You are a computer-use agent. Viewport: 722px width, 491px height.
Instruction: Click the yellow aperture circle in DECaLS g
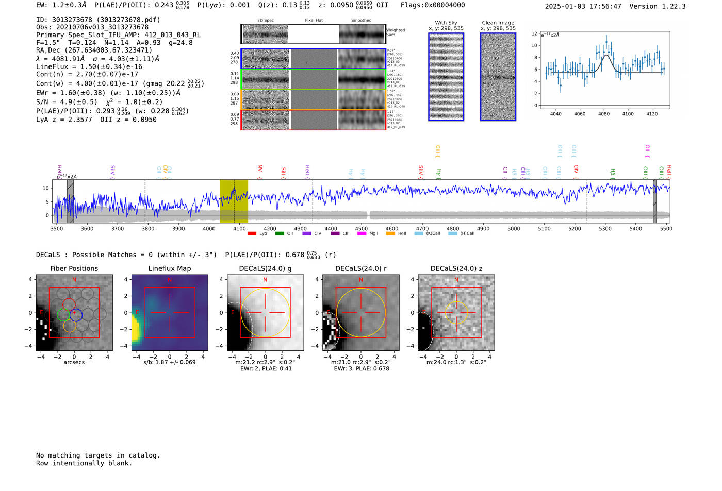click(265, 313)
